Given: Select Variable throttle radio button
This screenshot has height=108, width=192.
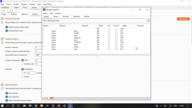Looking at the screenshot, I should tap(22, 64).
